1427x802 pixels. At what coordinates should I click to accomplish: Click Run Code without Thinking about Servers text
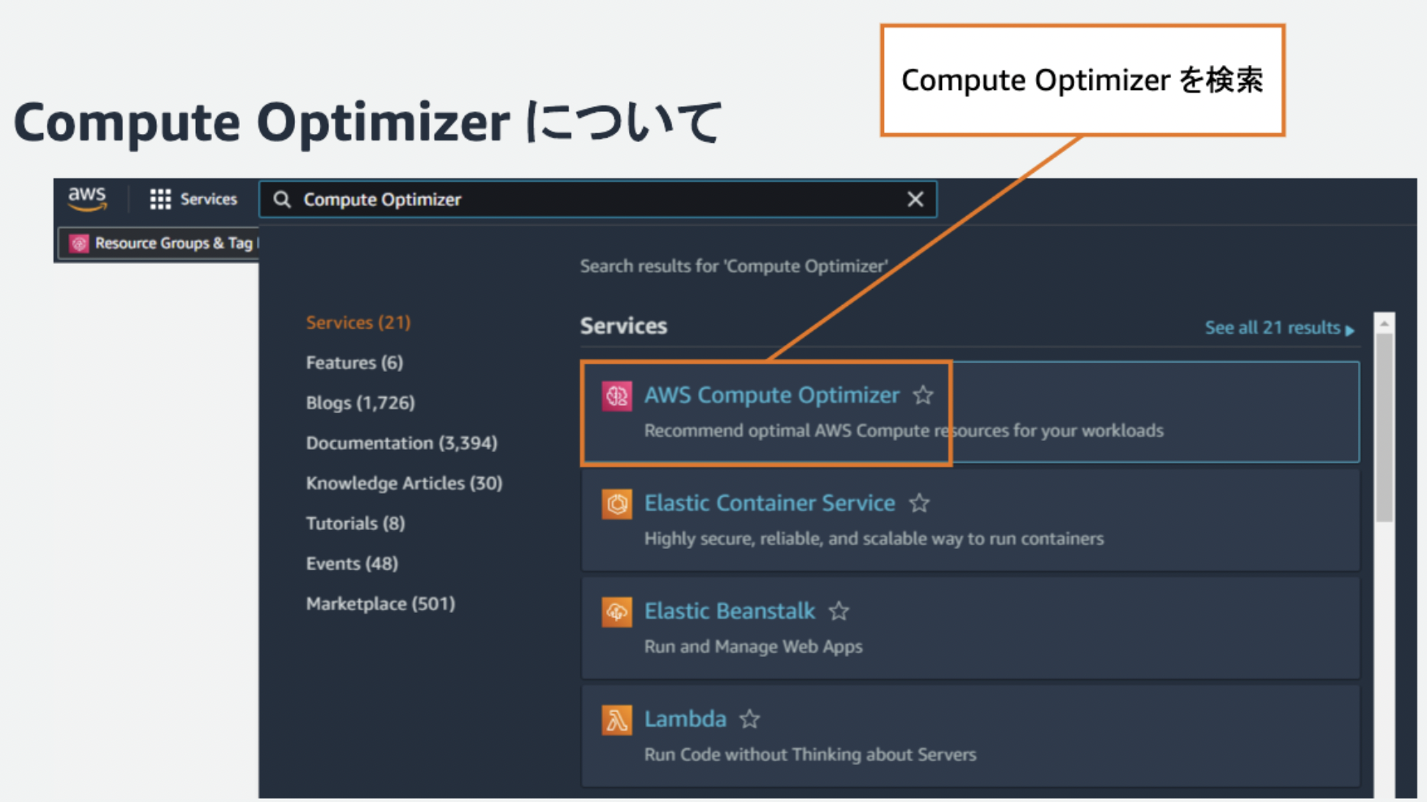point(810,755)
